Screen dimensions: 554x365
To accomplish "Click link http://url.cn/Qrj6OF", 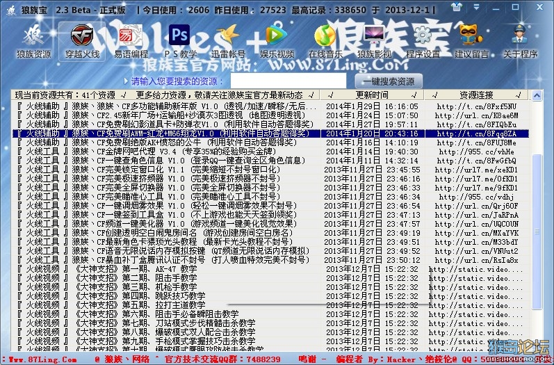I will tap(477, 206).
